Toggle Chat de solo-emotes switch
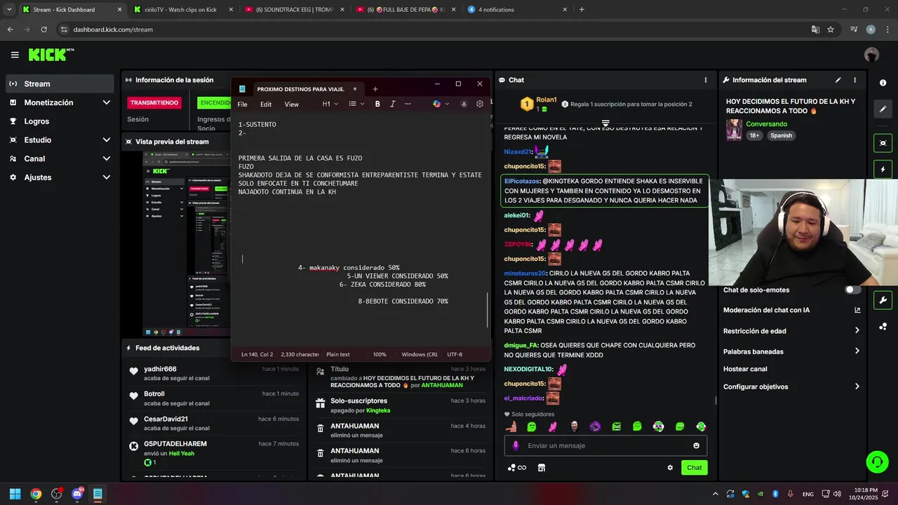This screenshot has height=505, width=898. coord(852,290)
